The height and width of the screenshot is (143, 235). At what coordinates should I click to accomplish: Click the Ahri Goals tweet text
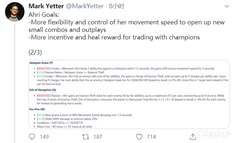point(44,15)
